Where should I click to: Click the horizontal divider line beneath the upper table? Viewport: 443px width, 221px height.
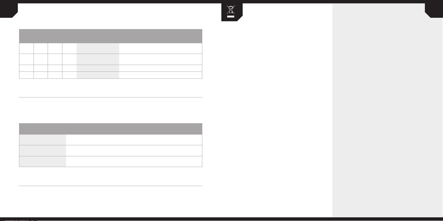(111, 97)
